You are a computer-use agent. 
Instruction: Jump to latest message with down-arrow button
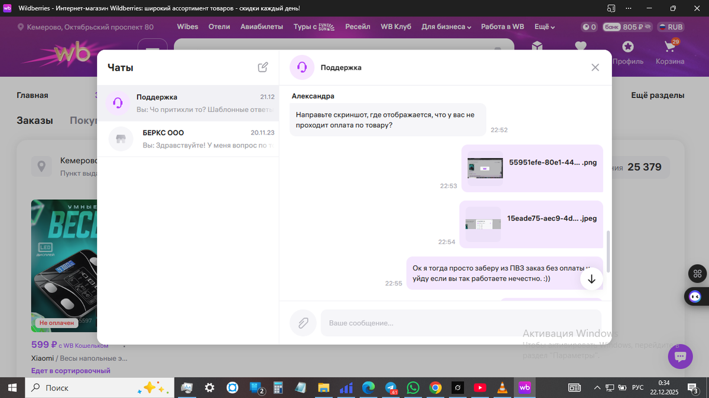click(591, 279)
